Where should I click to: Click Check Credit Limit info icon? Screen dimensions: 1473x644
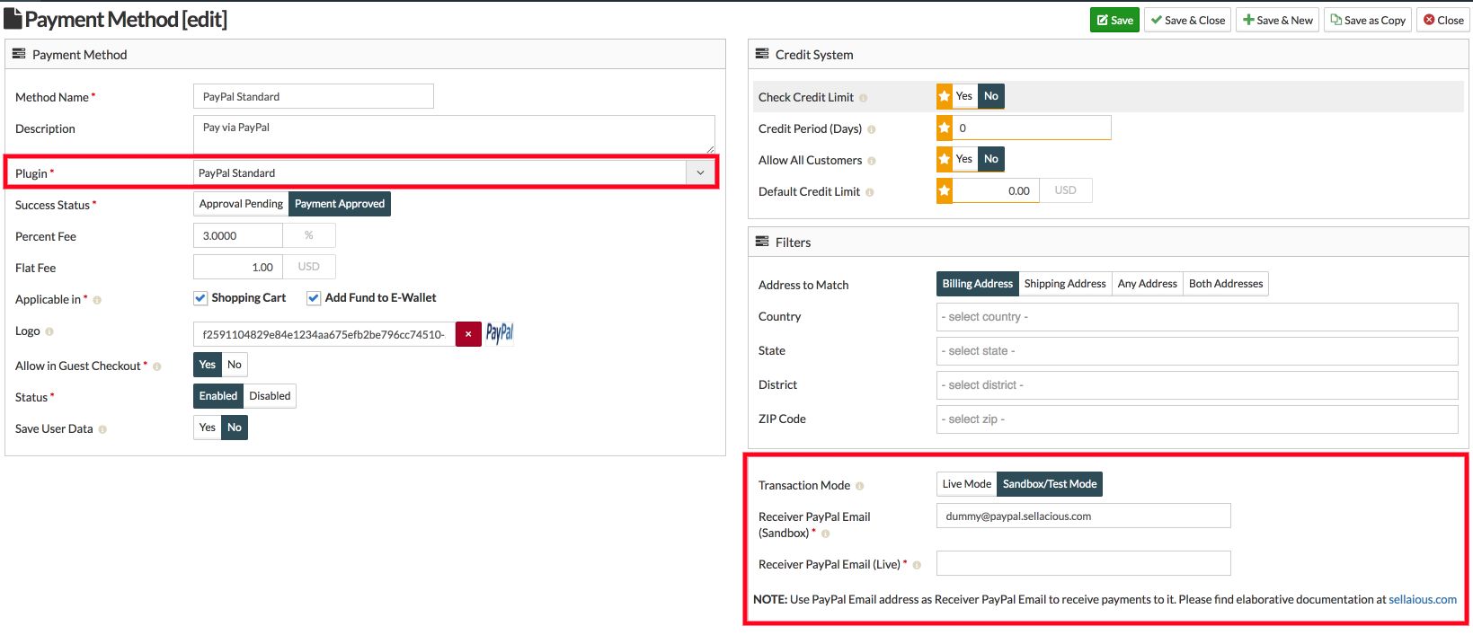point(864,98)
